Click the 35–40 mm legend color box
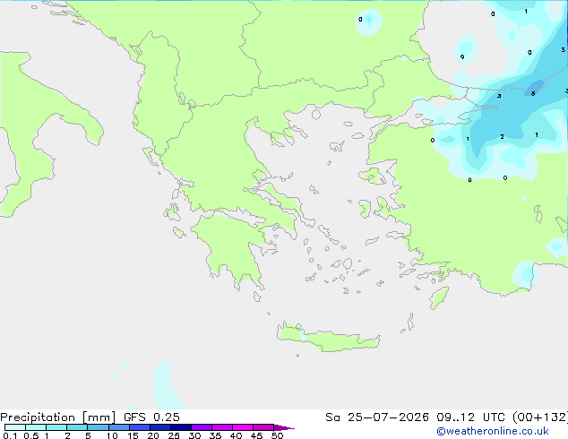The width and height of the screenshot is (568, 439). coord(222,427)
